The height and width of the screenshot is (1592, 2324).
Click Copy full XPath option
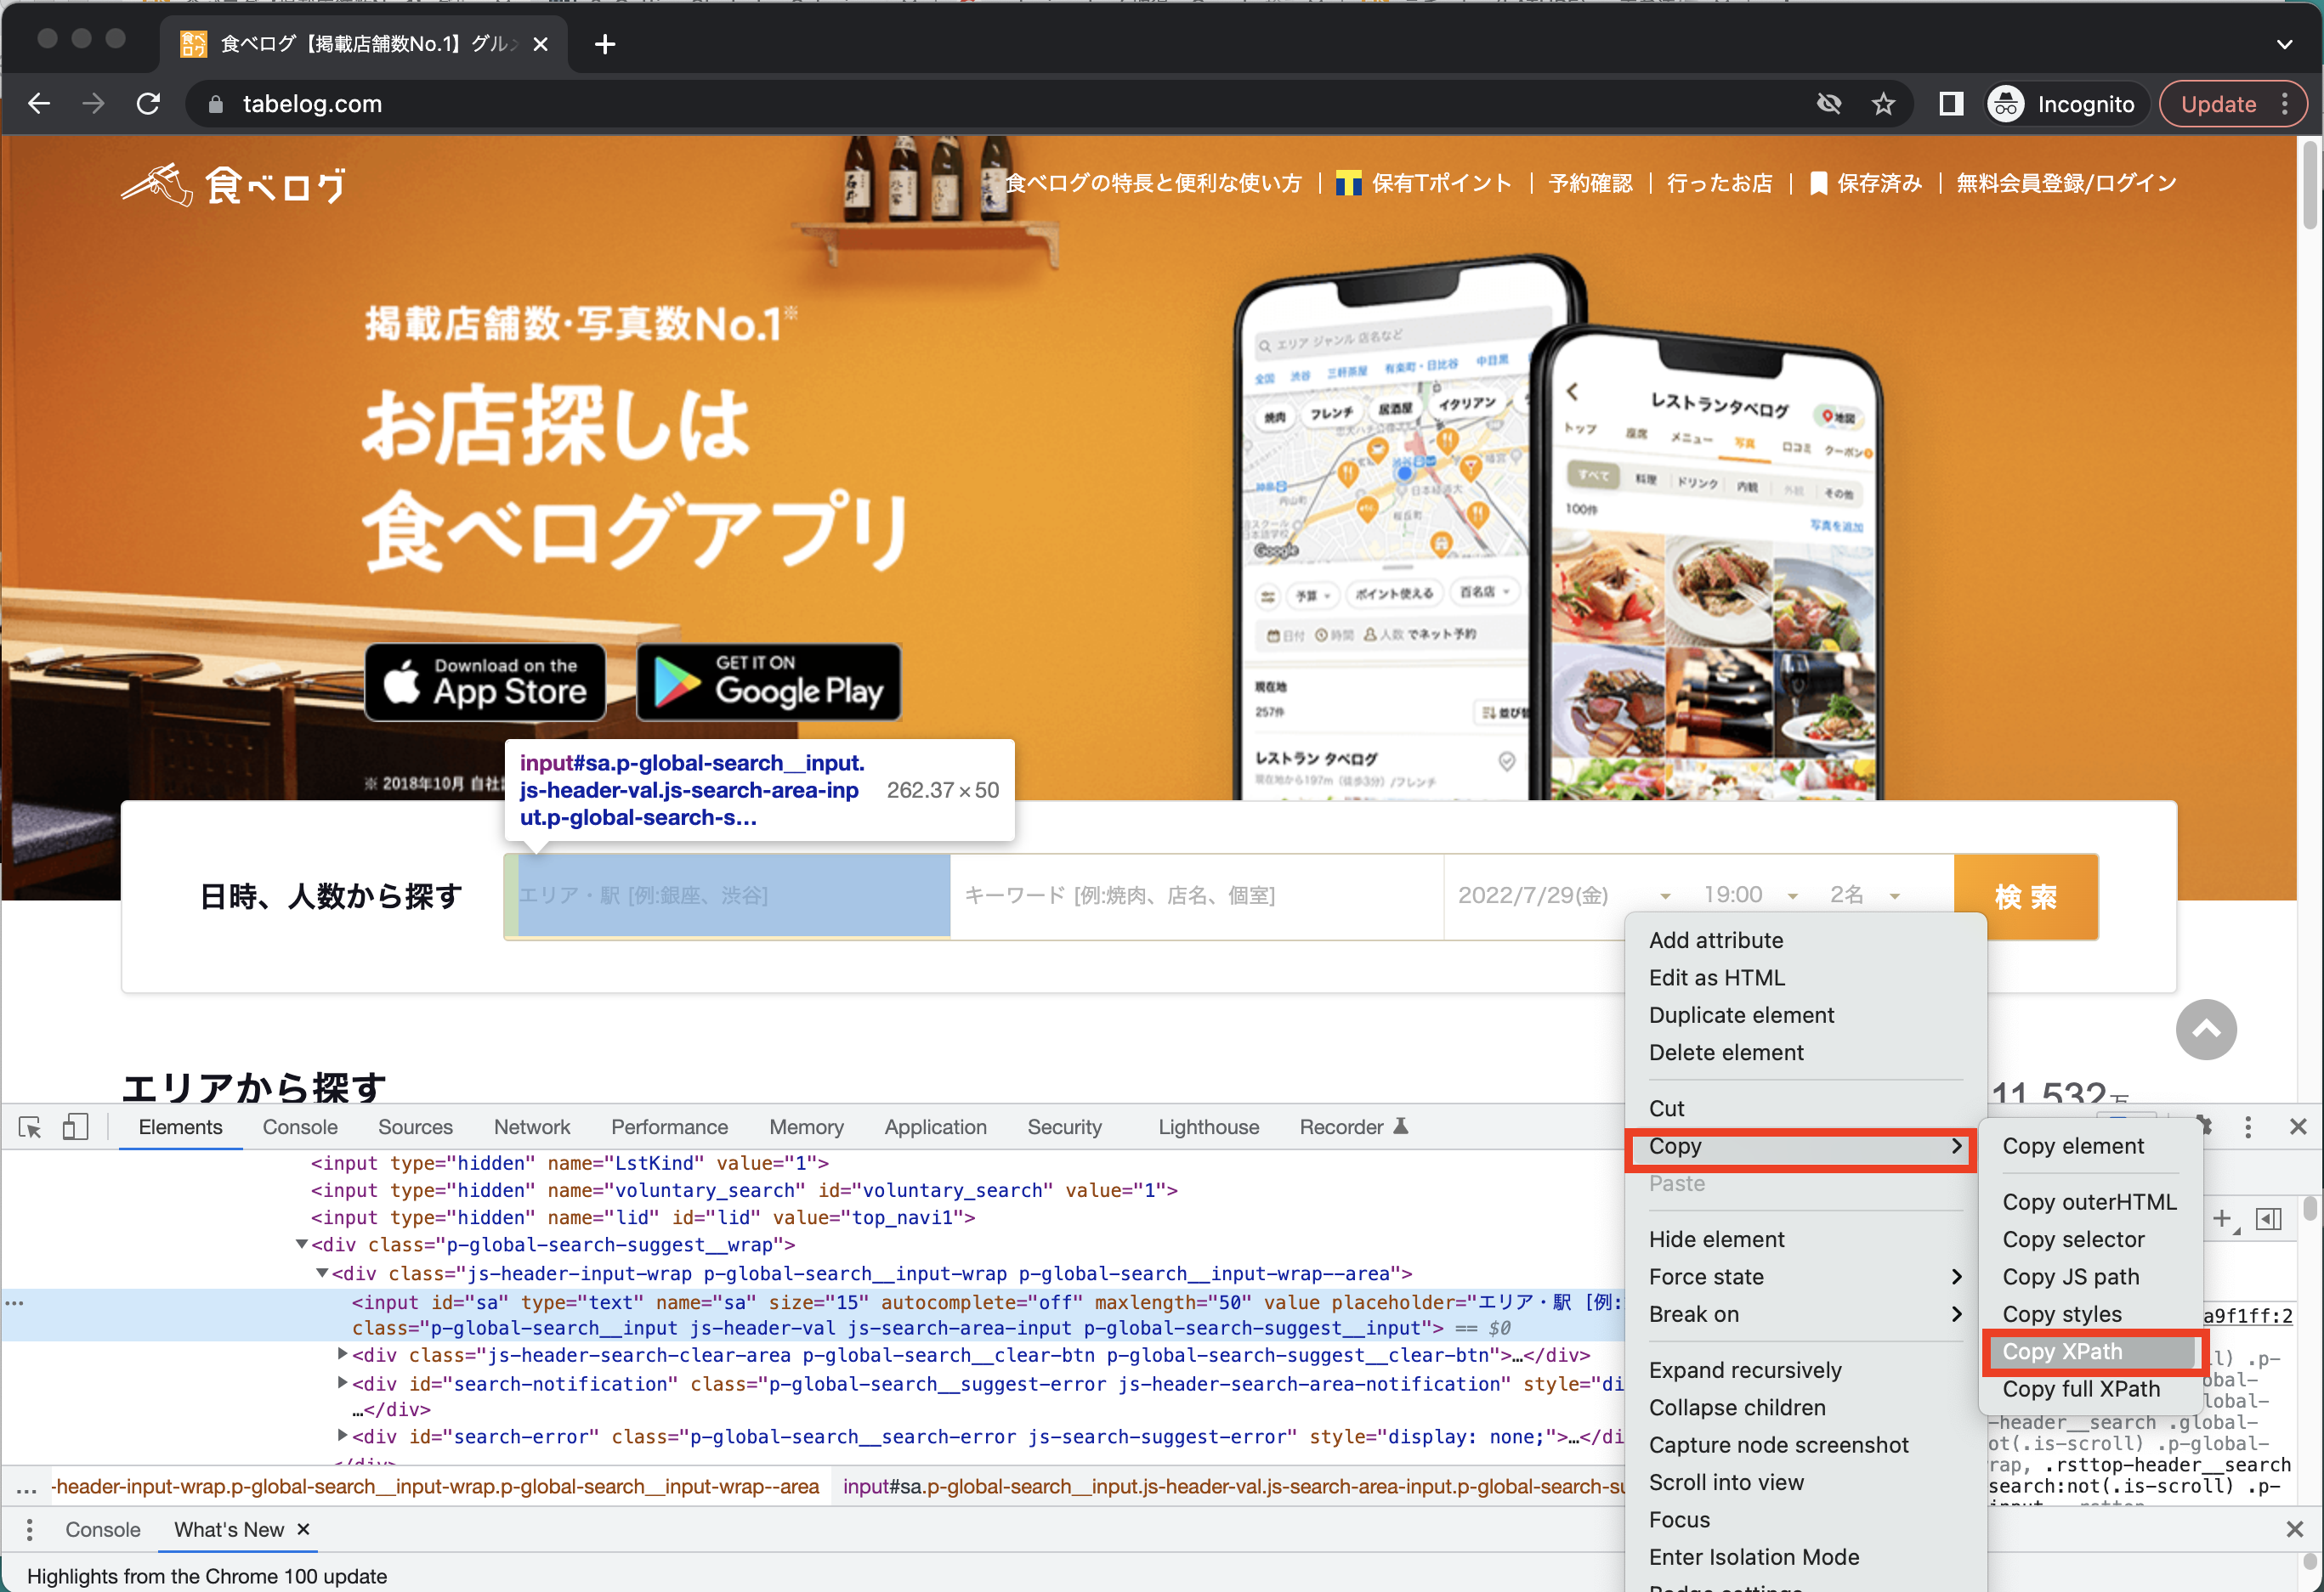tap(2078, 1389)
